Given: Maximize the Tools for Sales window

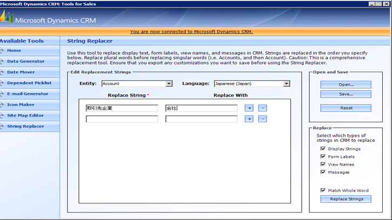Looking at the screenshot, I should pos(378,4).
